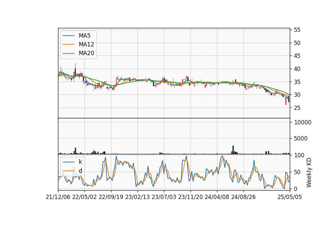
Task: Click the k legend label in KD panel
Action: click(80, 162)
